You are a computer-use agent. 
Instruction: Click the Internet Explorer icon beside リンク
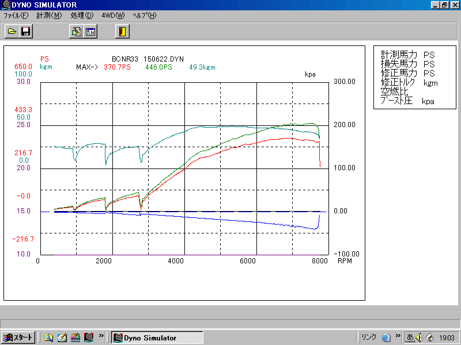coord(386,338)
